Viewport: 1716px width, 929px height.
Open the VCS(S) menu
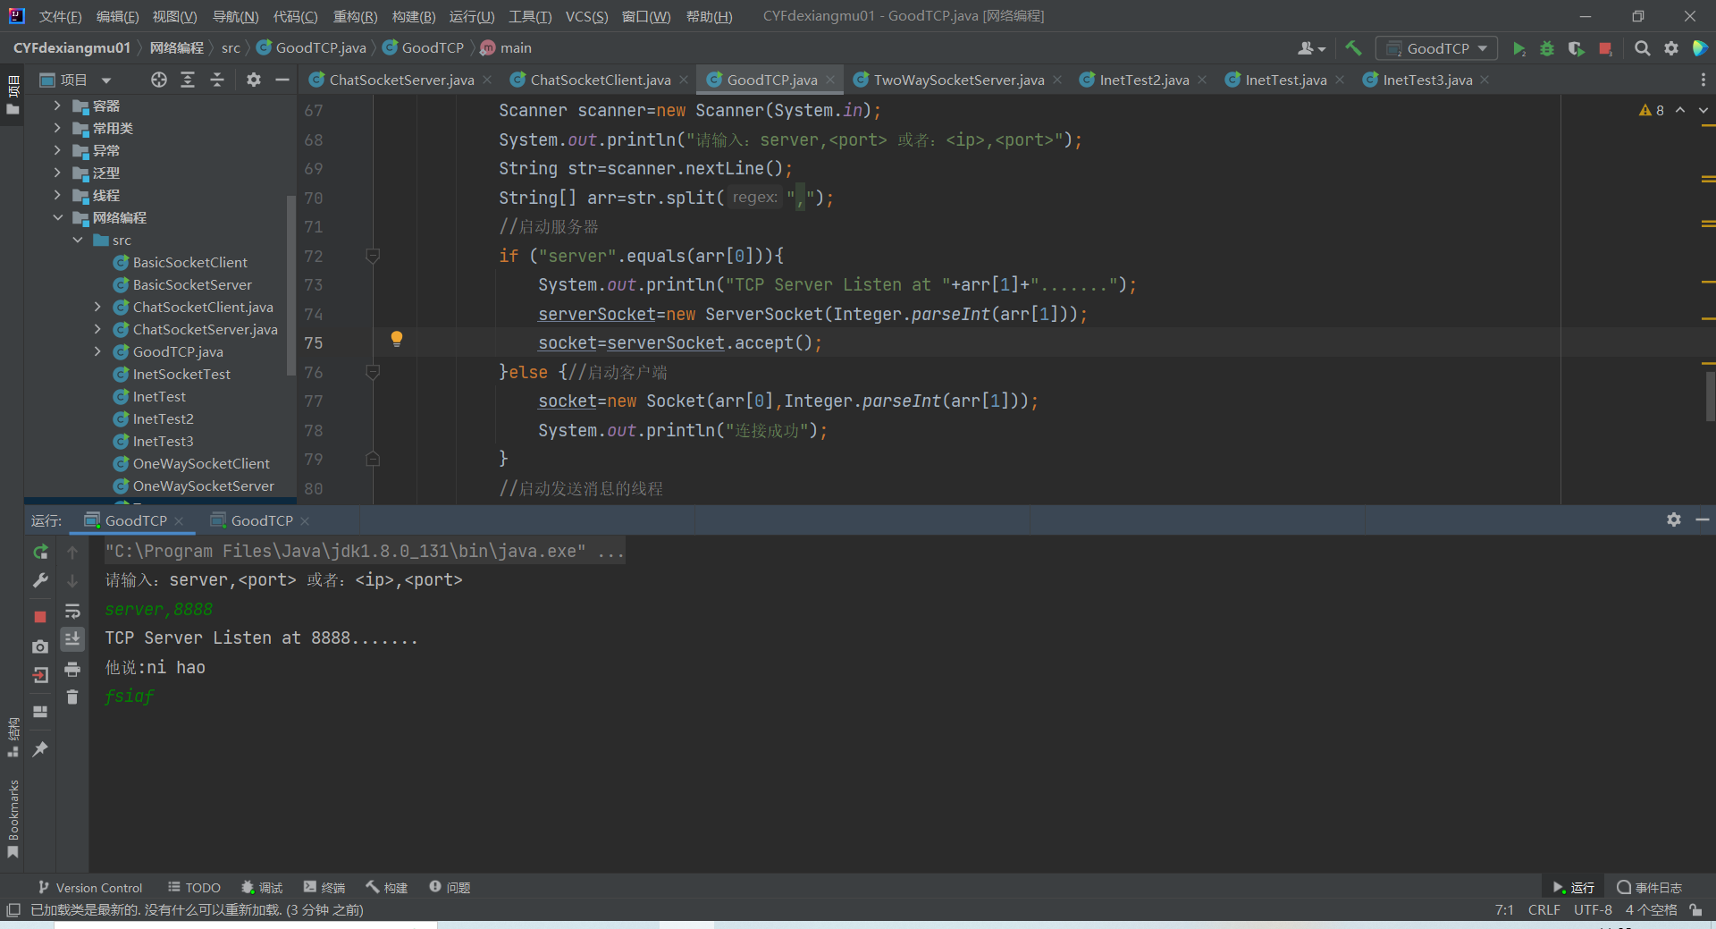(586, 16)
